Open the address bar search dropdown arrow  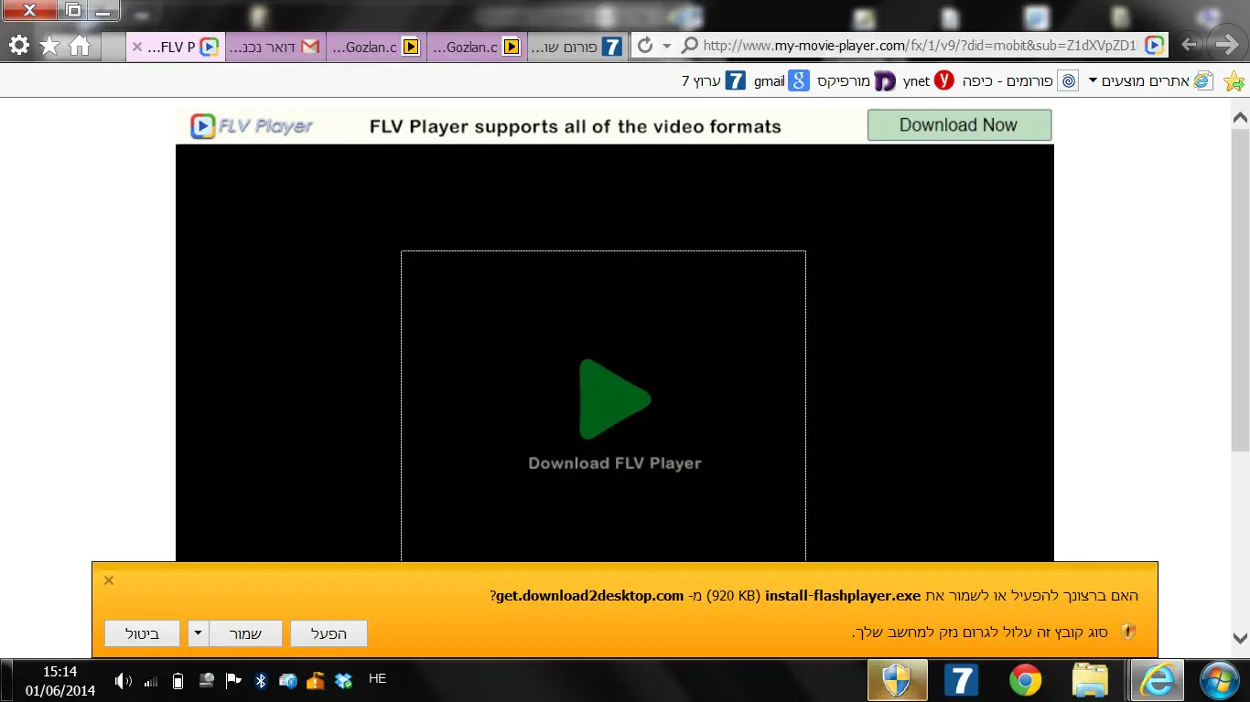667,46
